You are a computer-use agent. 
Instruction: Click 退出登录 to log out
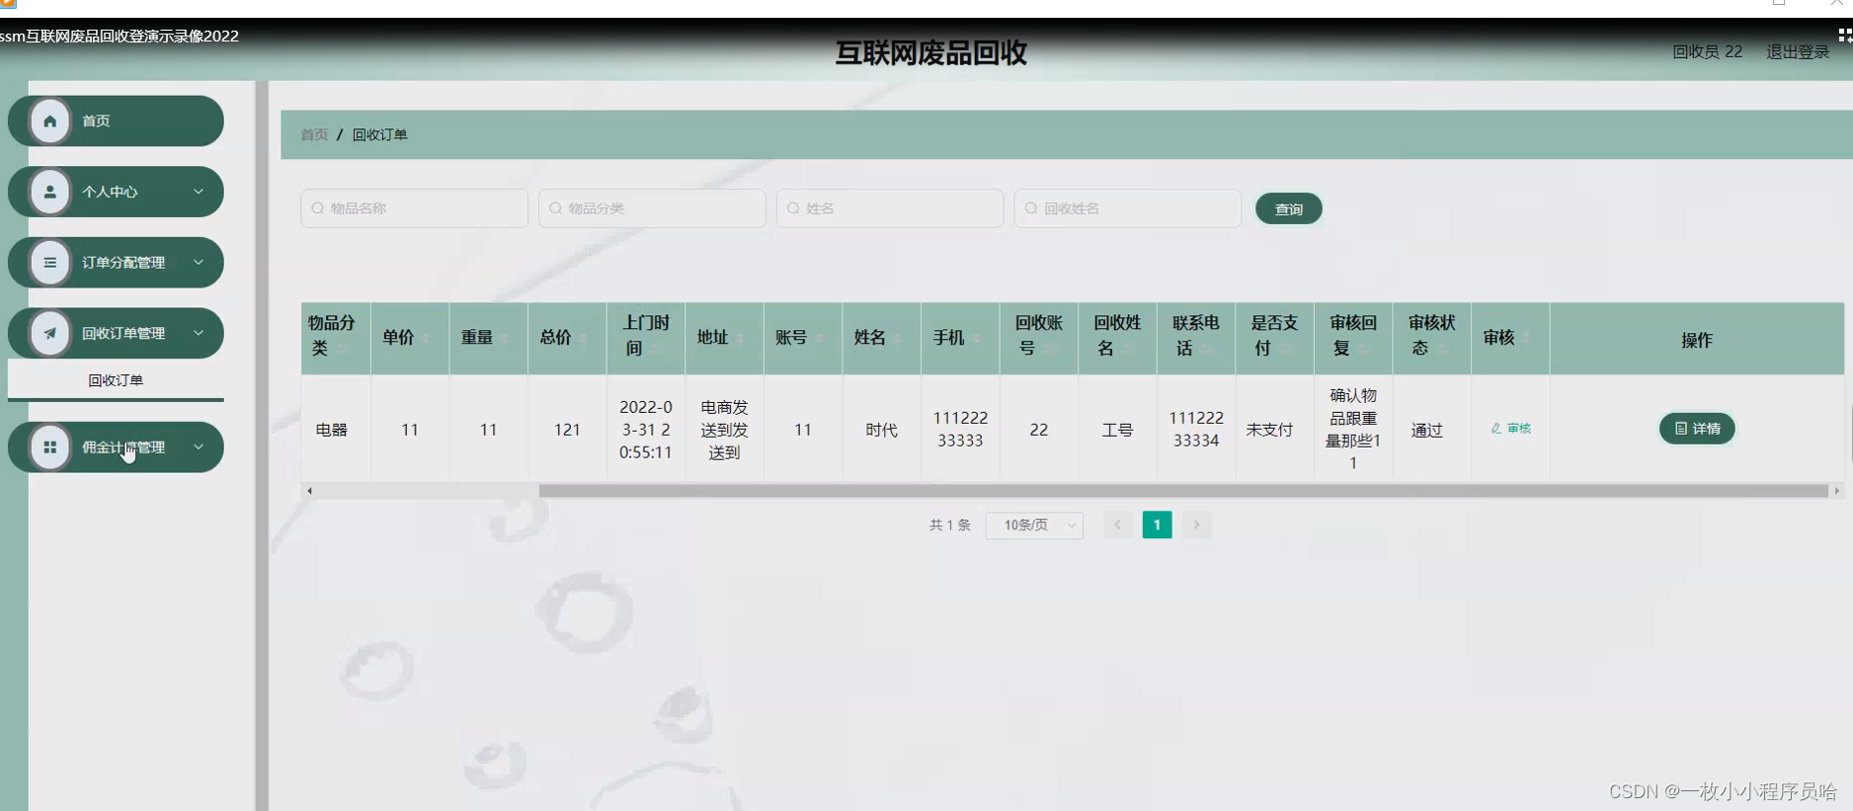(1798, 51)
